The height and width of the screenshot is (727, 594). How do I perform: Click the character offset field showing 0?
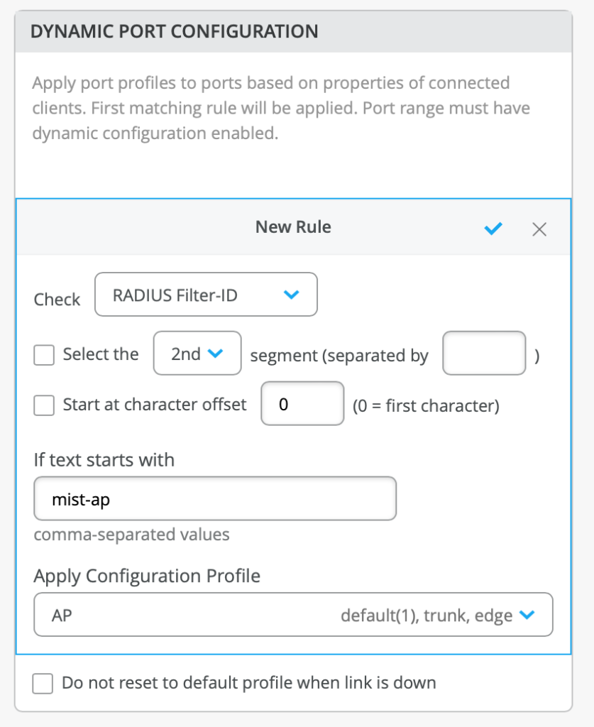coord(302,404)
